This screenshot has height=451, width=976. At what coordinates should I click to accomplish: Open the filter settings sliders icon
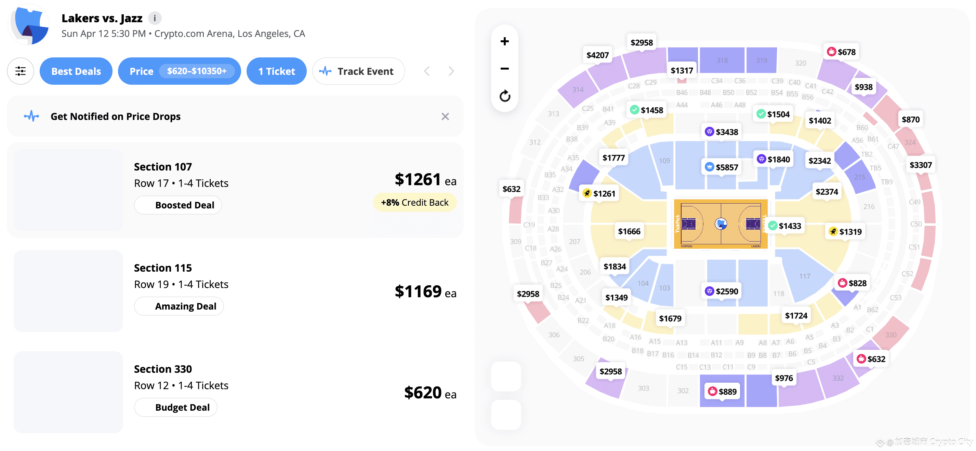click(21, 71)
